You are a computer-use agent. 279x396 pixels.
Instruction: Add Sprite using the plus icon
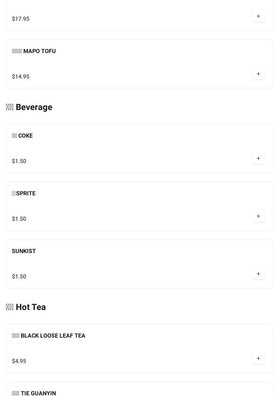click(258, 216)
